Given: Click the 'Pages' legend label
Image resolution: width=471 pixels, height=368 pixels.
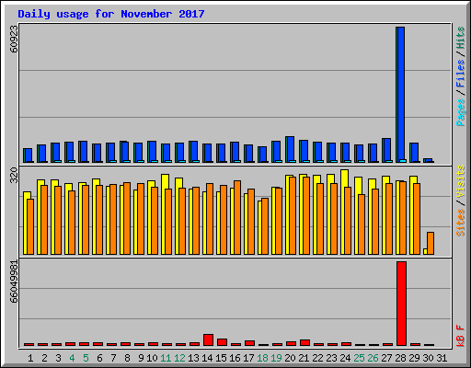Looking at the screenshot, I should coord(461,112).
